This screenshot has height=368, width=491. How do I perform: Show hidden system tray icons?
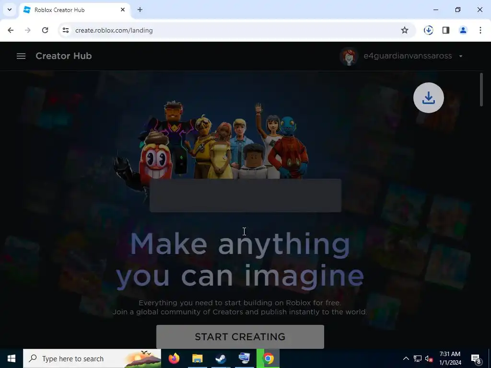[406, 358]
